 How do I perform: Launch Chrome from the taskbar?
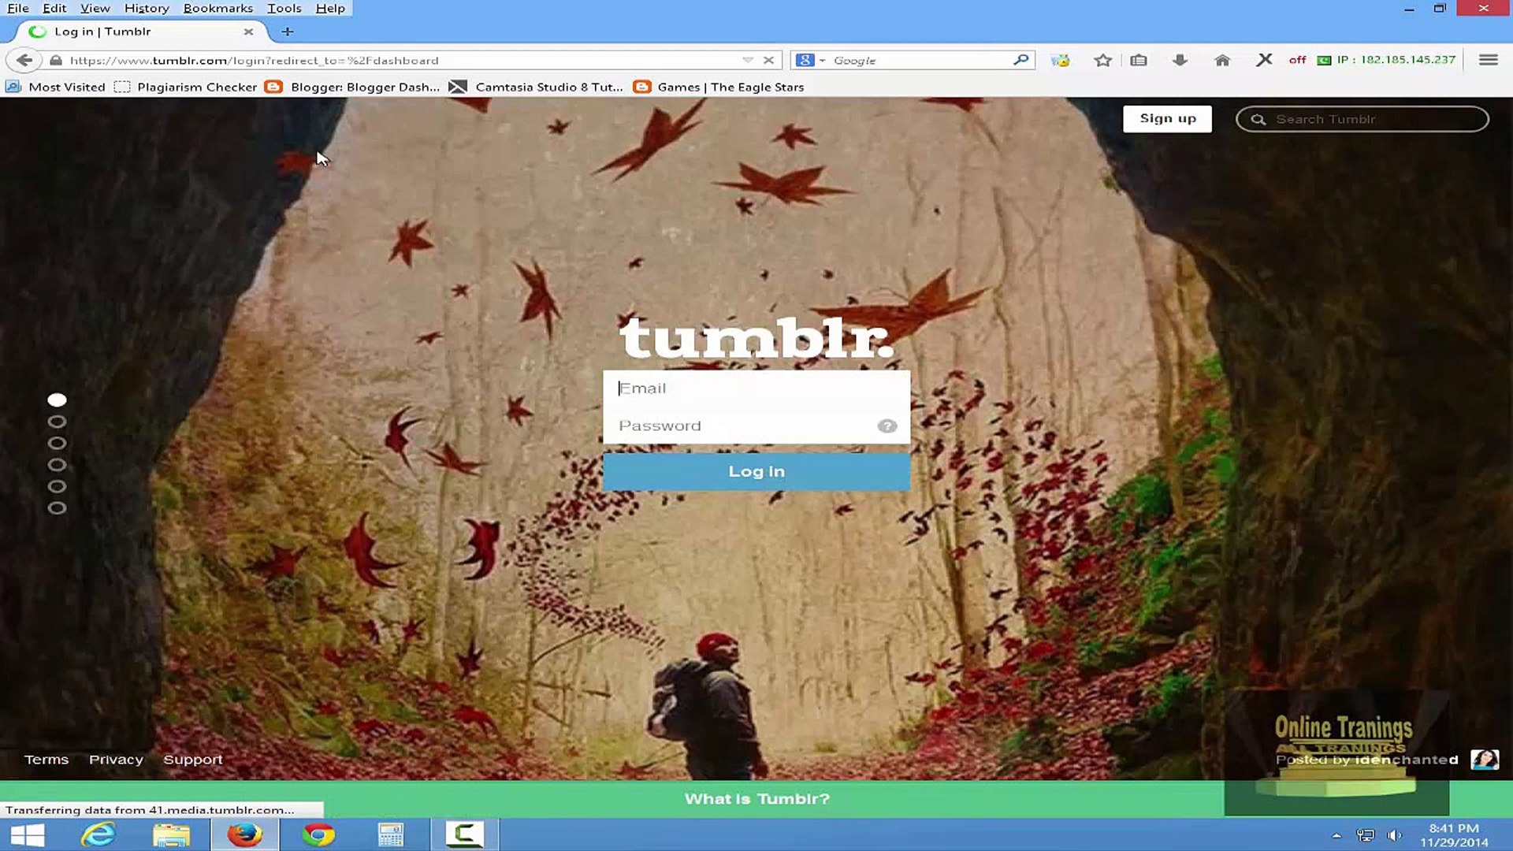(318, 834)
